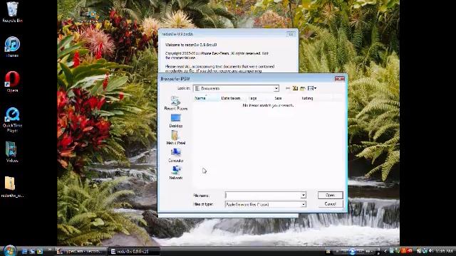This screenshot has height=256, width=456.
Task: Sort files by the Rating column
Action: point(313,98)
